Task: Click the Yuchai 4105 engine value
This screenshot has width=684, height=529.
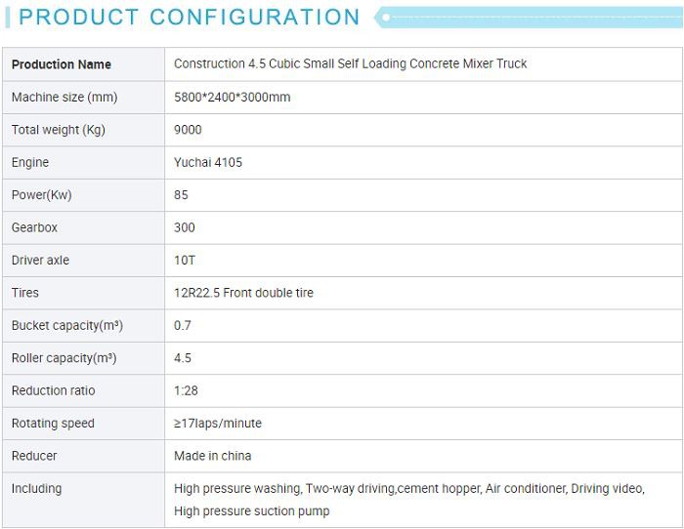Action: coord(207,162)
